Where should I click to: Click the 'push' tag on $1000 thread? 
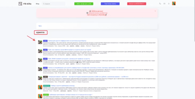[x=67, y=64]
